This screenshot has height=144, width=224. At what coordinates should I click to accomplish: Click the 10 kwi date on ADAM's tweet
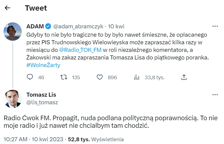(116, 26)
